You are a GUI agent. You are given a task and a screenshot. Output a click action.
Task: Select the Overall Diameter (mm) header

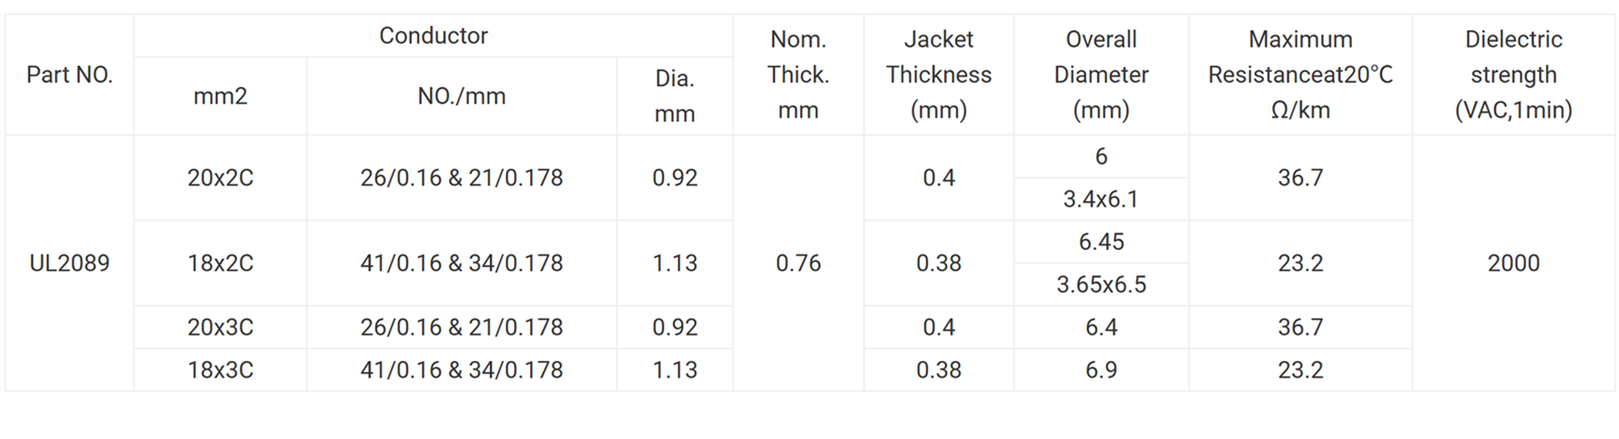point(1101,75)
